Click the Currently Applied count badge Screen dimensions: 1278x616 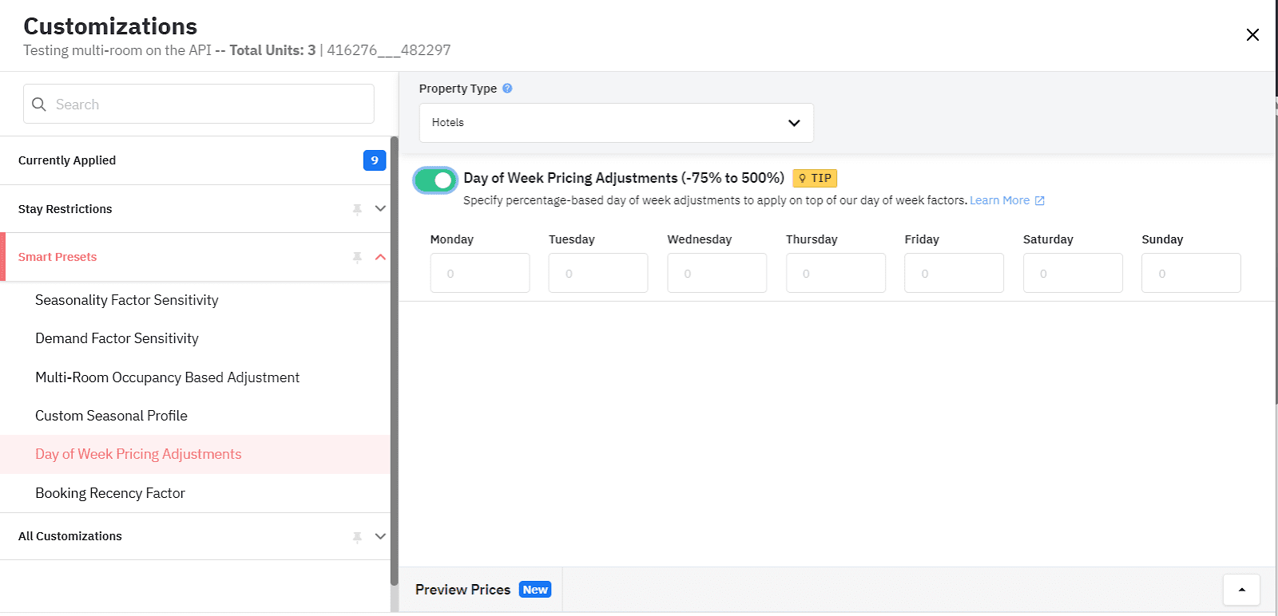[374, 160]
